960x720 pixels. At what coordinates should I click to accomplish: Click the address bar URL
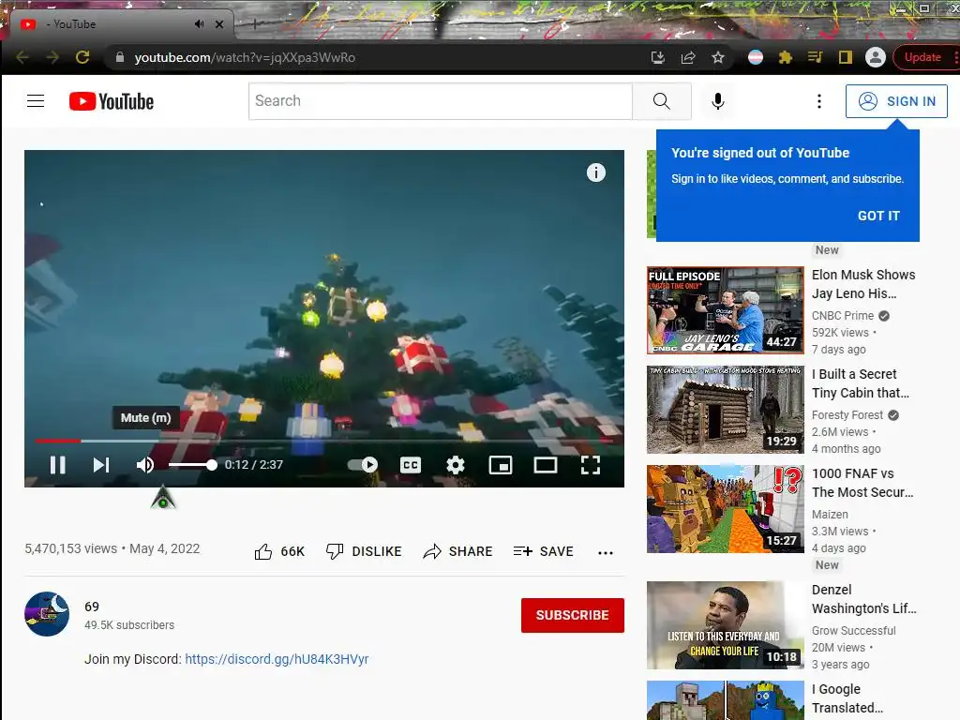(245, 57)
